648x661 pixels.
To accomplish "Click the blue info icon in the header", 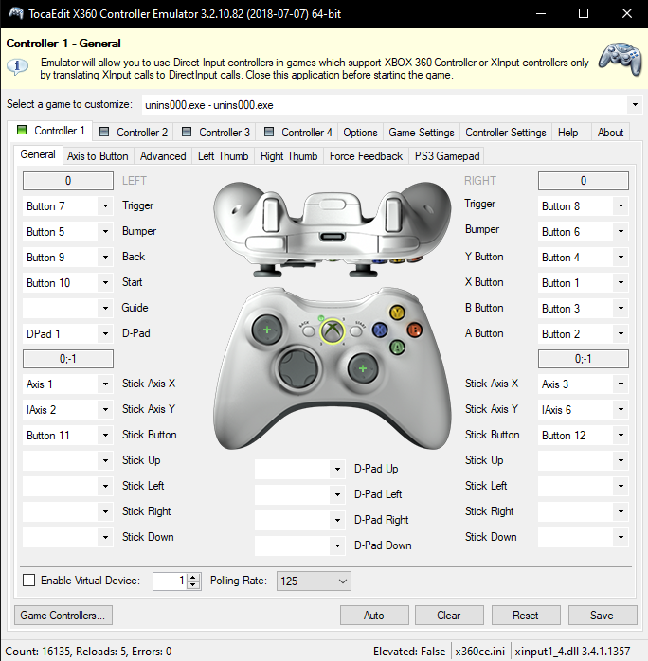I will tap(17, 66).
